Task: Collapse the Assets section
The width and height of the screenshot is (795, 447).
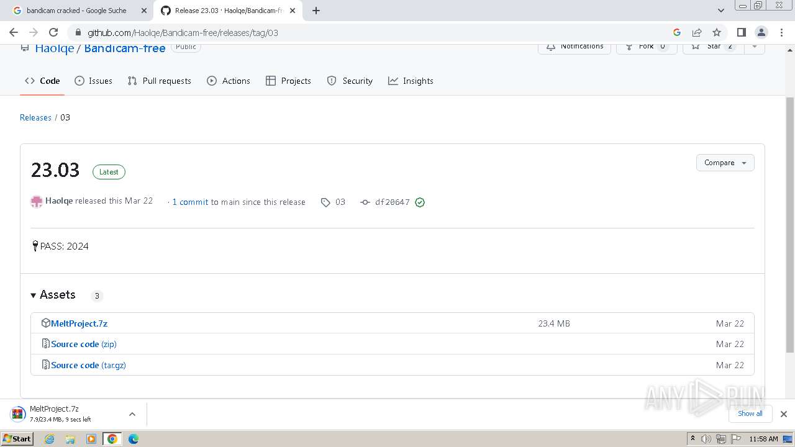Action: 53,295
